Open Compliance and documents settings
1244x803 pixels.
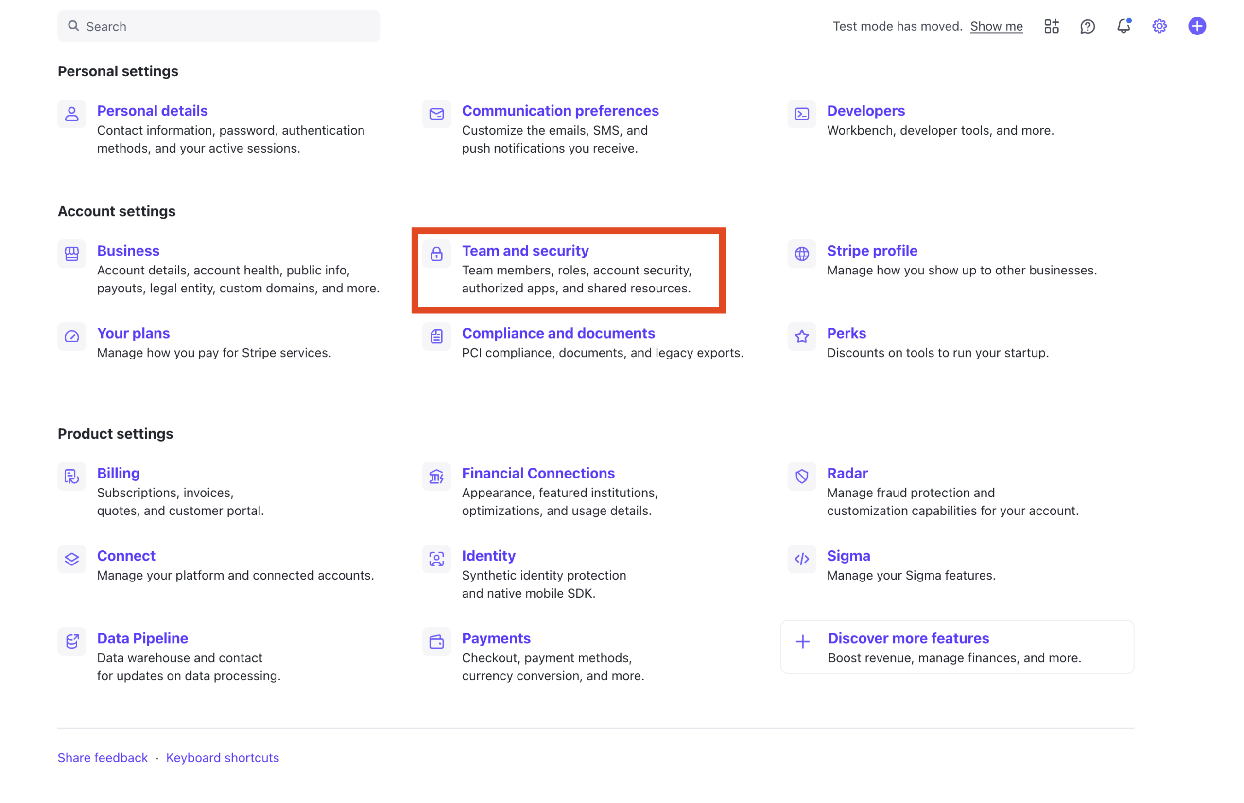click(558, 333)
